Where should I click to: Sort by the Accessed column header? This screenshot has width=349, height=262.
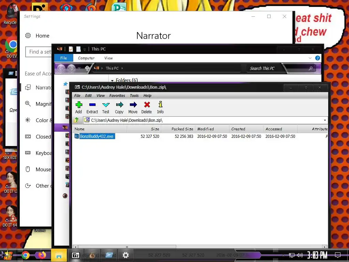(280, 129)
